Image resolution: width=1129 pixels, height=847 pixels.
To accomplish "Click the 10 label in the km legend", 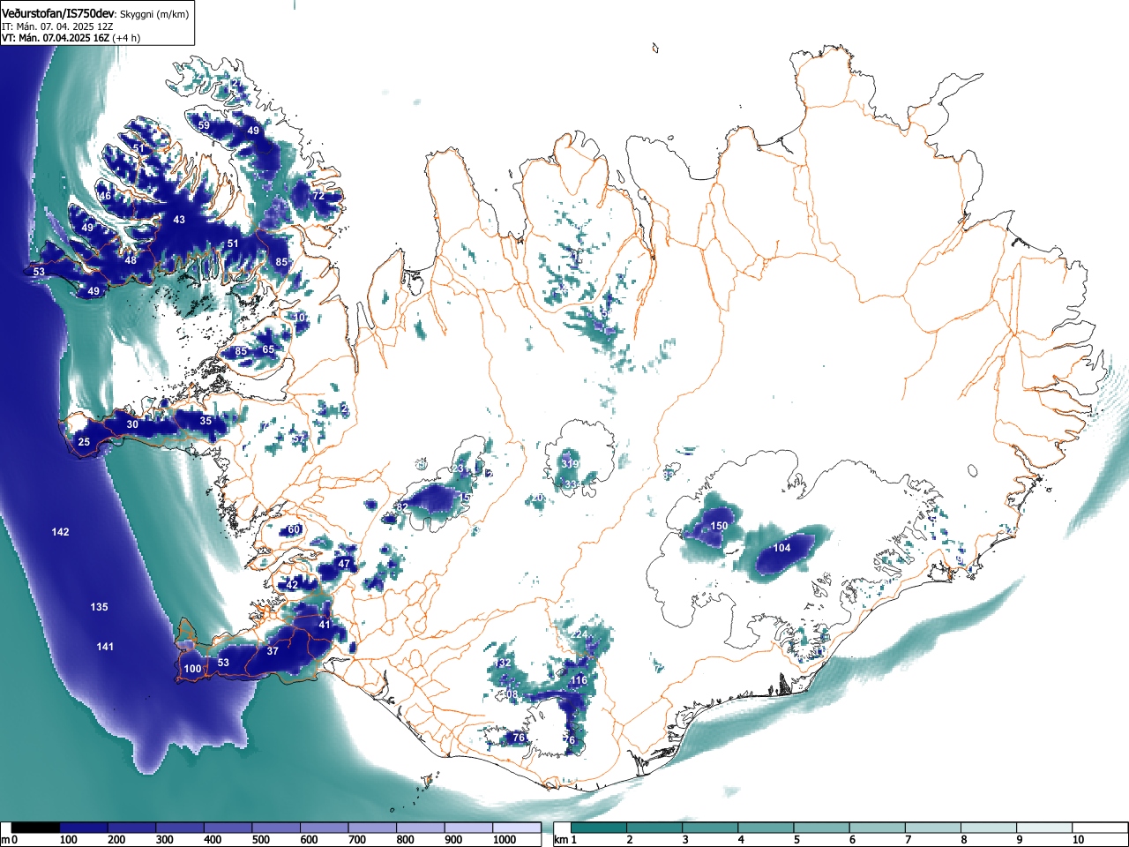I will (x=1078, y=840).
